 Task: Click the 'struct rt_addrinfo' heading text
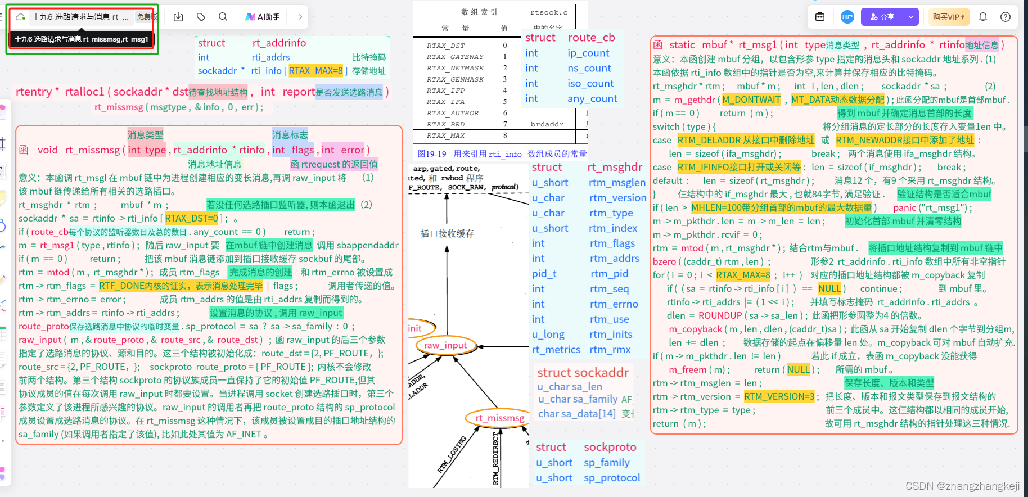pos(252,43)
